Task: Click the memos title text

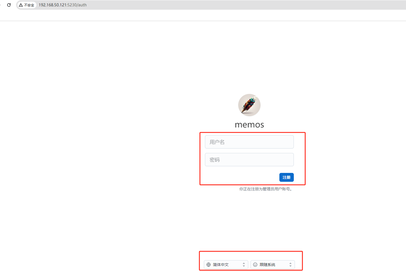Action: pos(249,125)
